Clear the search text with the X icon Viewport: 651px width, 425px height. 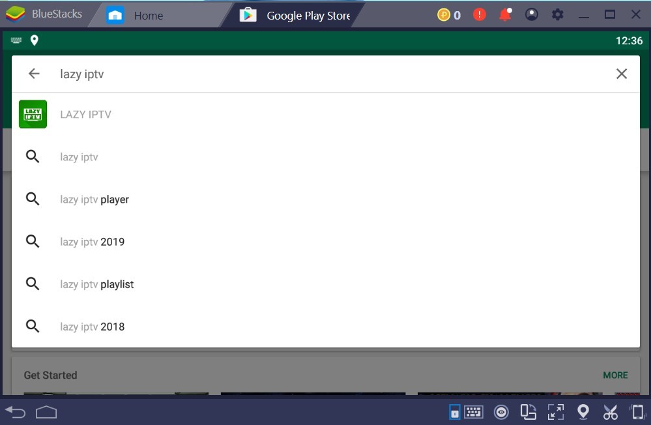click(622, 74)
